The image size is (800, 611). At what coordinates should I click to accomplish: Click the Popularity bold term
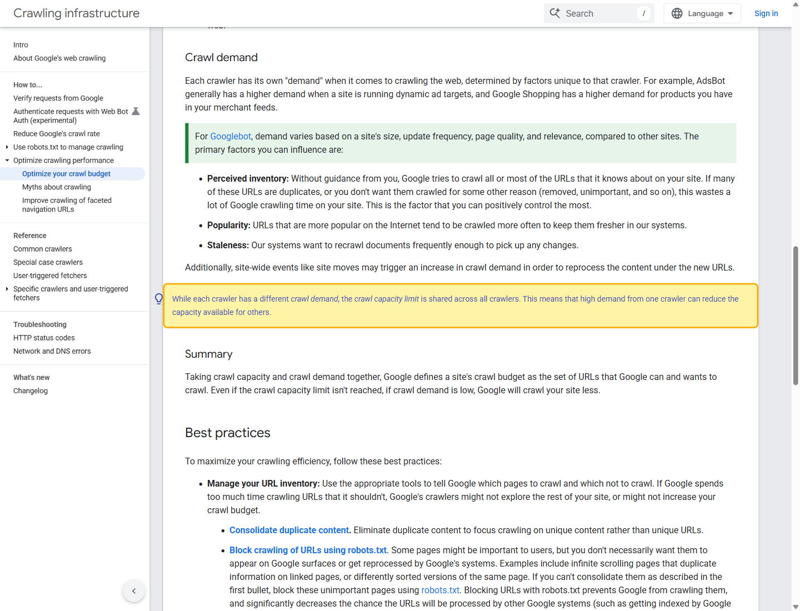coord(229,225)
